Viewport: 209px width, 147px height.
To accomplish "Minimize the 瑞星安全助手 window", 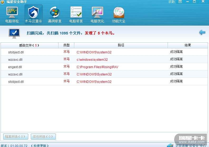I will click(x=187, y=2).
